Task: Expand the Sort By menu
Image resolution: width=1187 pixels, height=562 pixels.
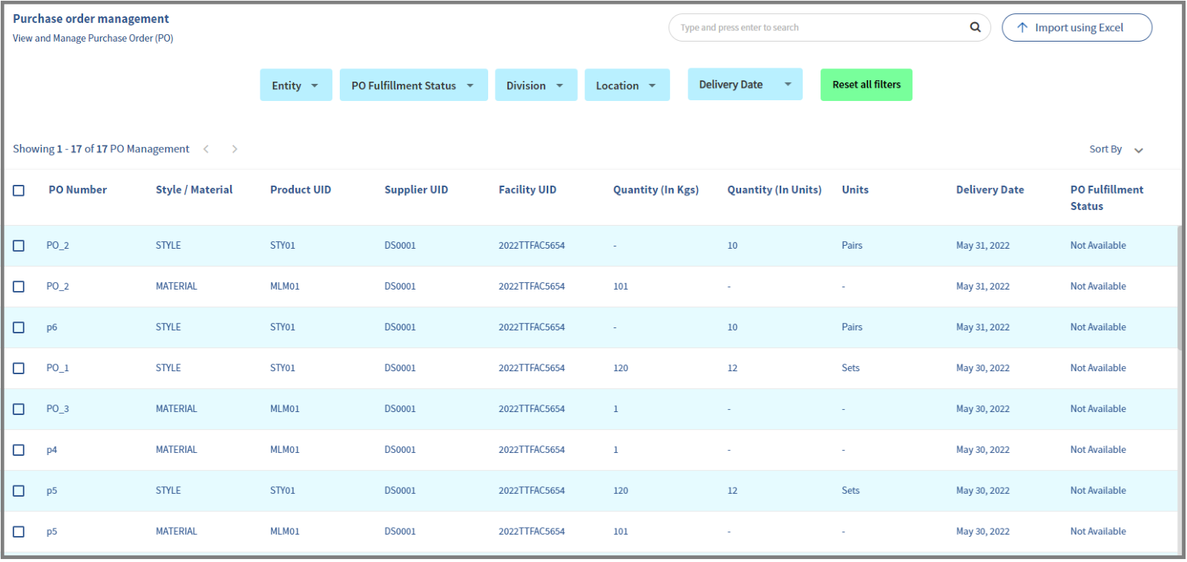Action: 1116,149
